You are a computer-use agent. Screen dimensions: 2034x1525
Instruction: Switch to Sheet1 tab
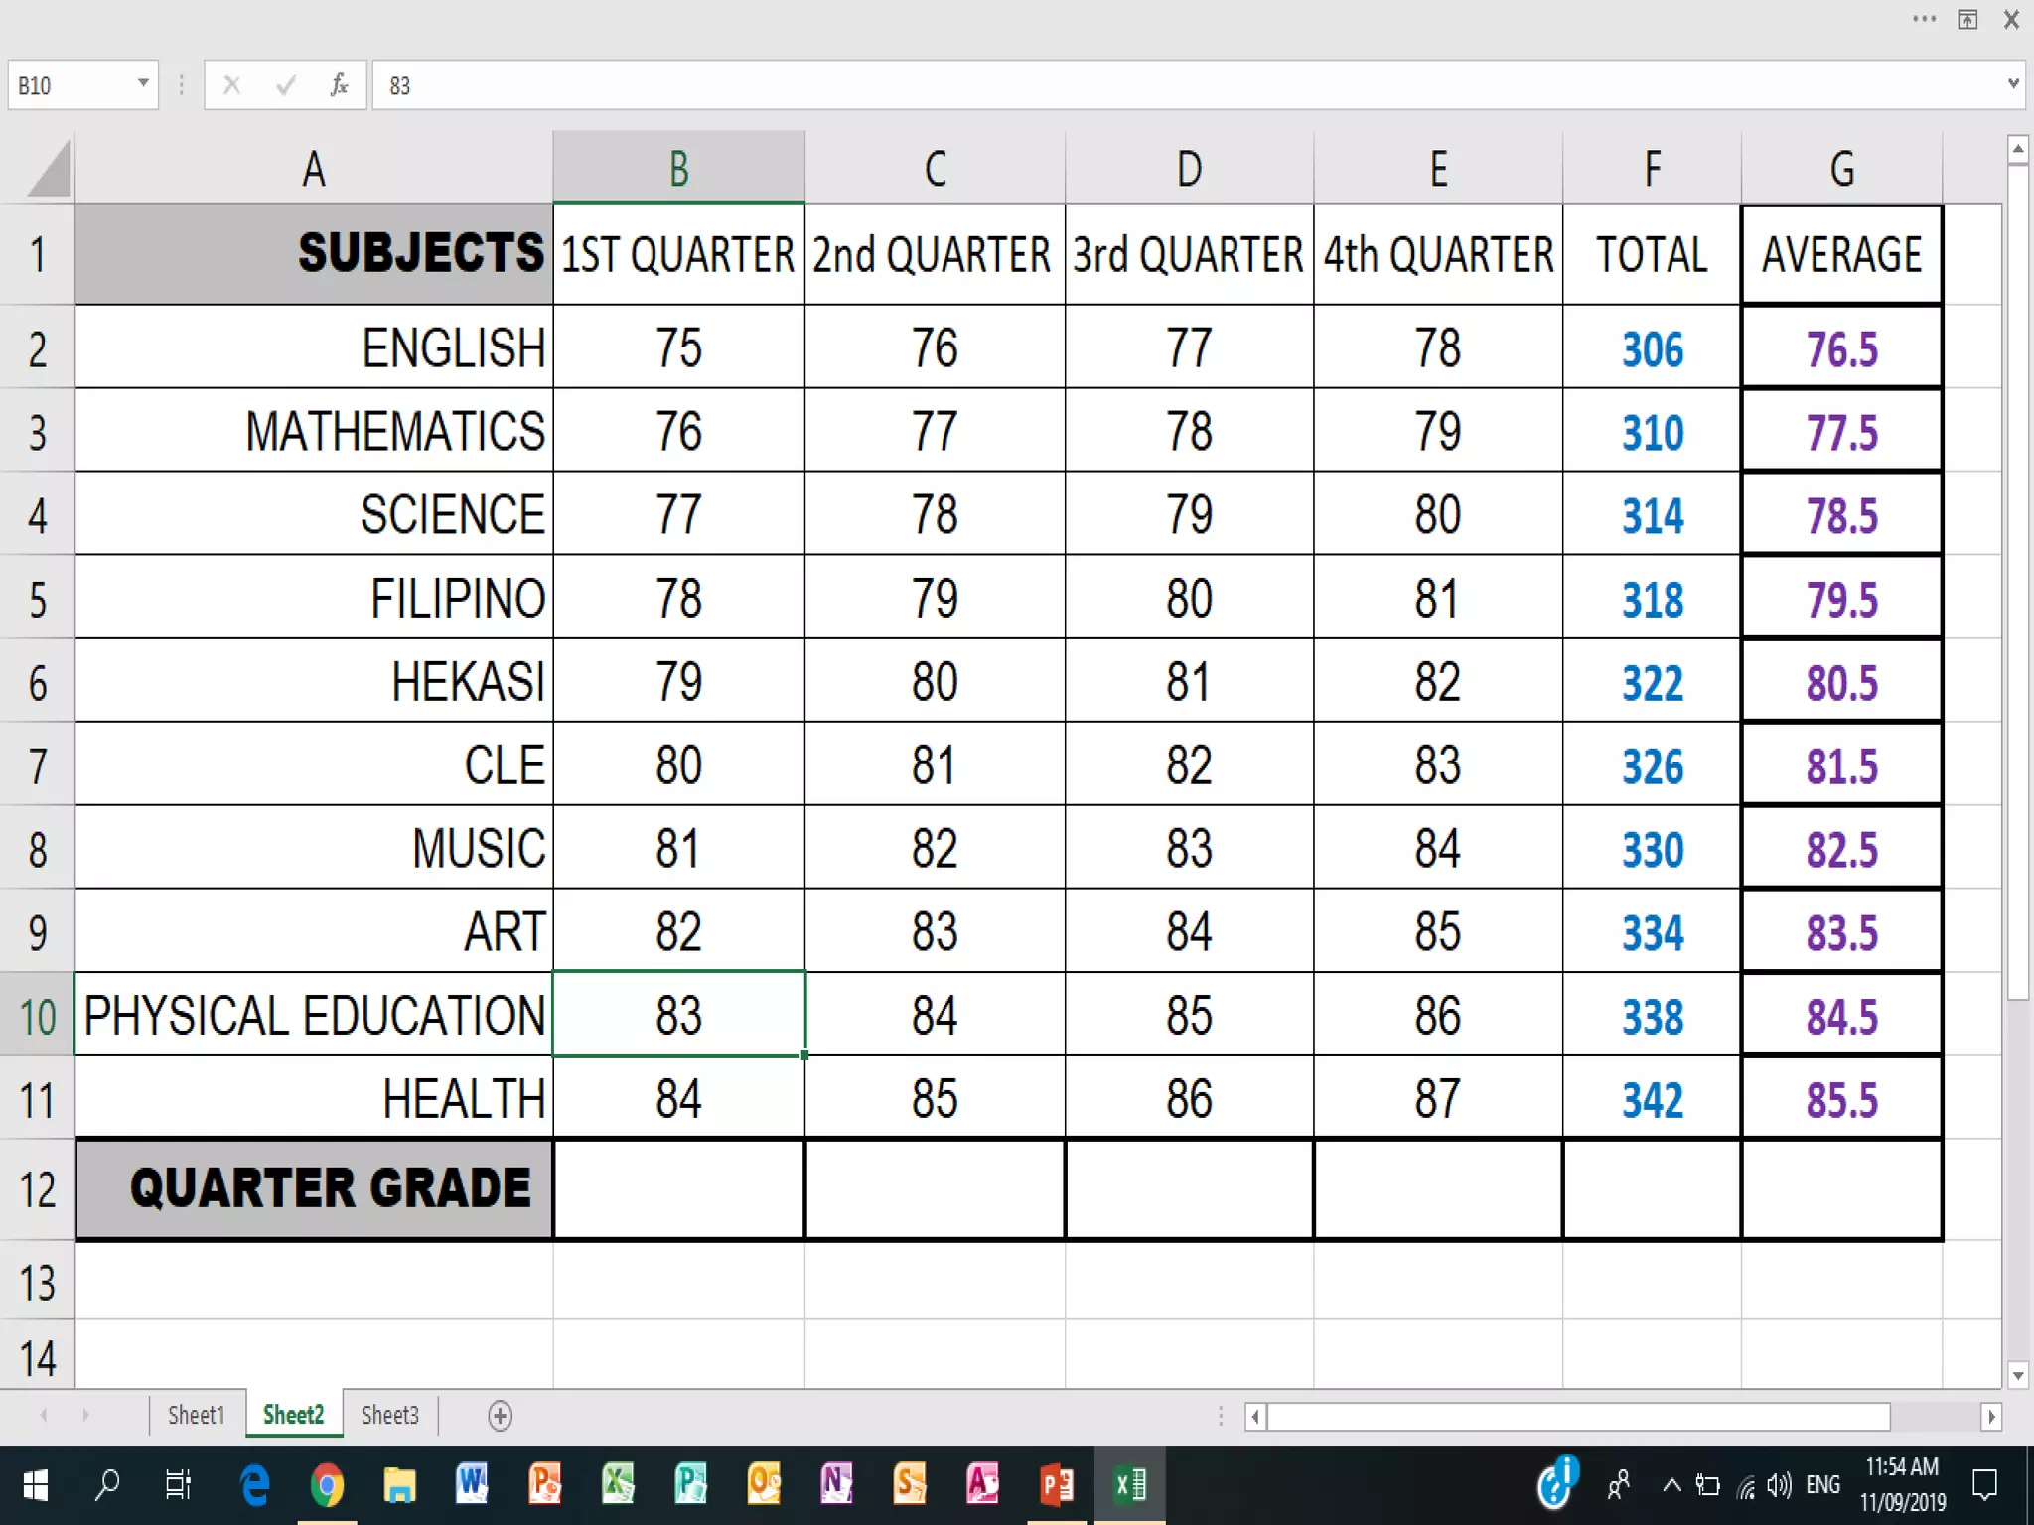pyautogui.click(x=196, y=1415)
